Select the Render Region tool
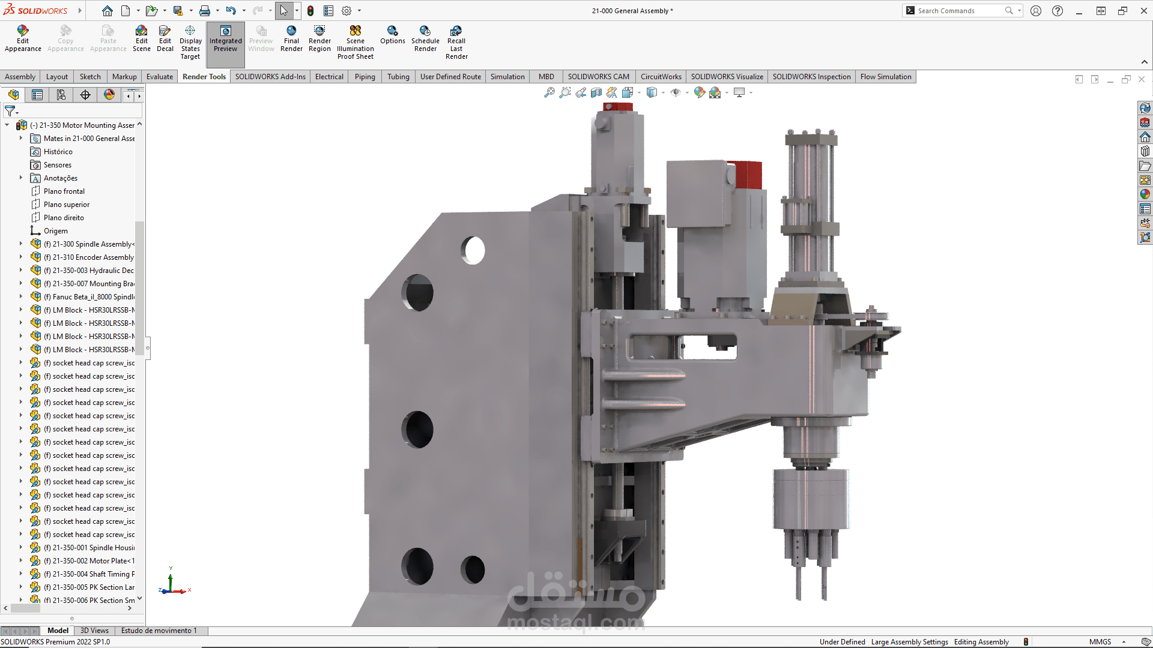Screen dimensions: 1153x648 click(x=319, y=38)
